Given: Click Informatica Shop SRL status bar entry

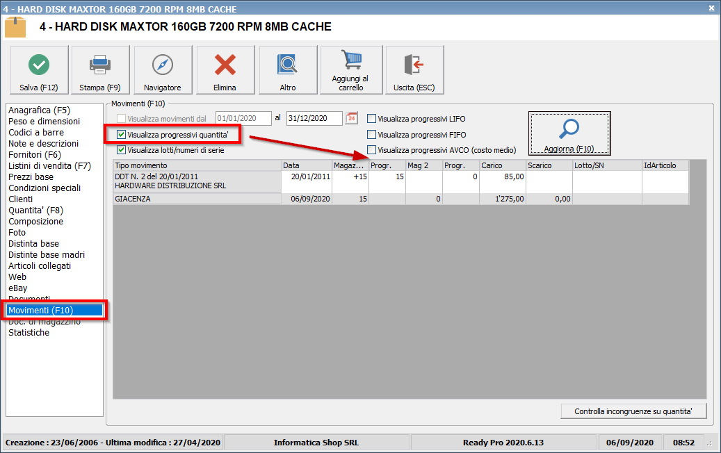Looking at the screenshot, I should point(316,443).
